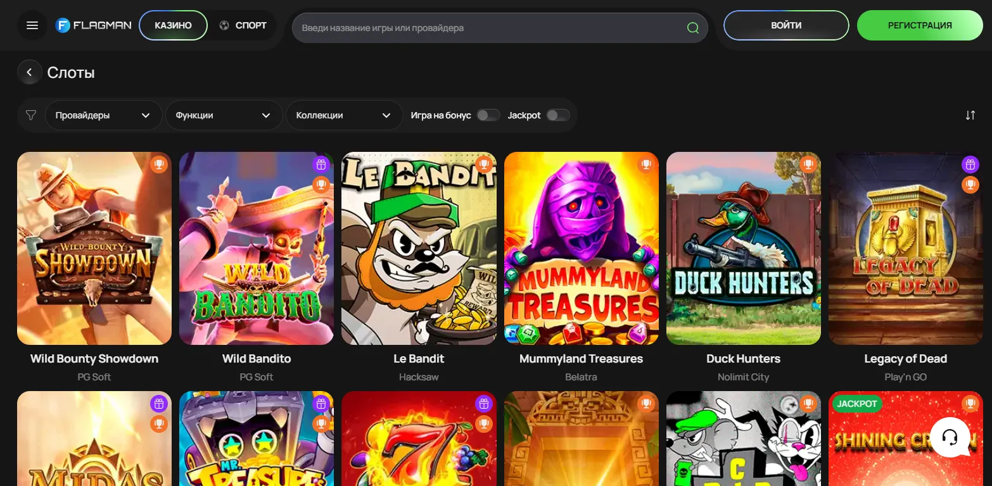Image resolution: width=992 pixels, height=486 pixels.
Task: Click the gift badge on the Midas slot
Action: coord(159,404)
